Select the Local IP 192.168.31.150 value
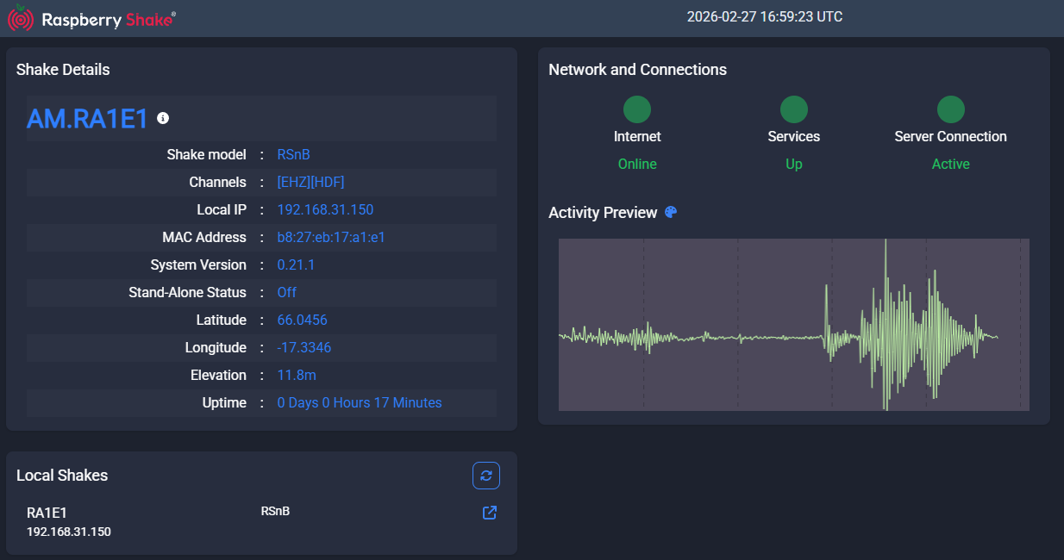Screen dimensions: 1064x560 (x=325, y=210)
